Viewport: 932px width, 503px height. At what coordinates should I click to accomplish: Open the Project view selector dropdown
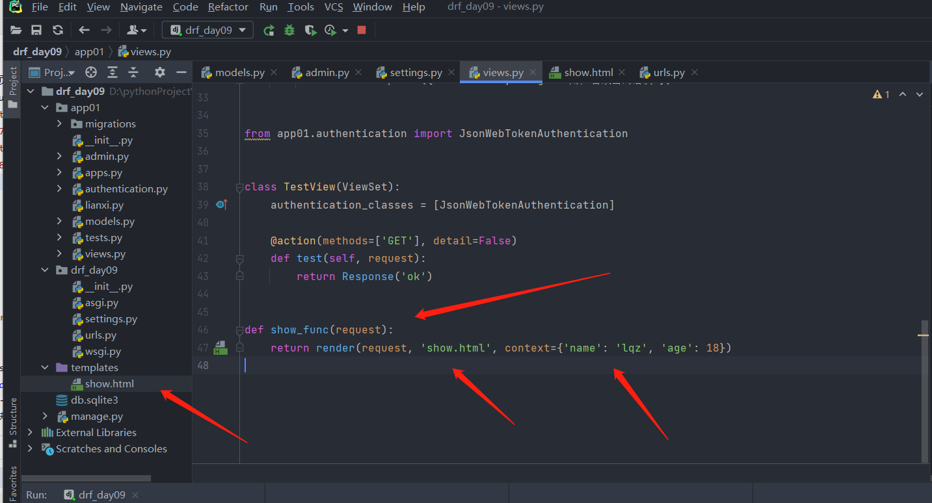pos(53,72)
